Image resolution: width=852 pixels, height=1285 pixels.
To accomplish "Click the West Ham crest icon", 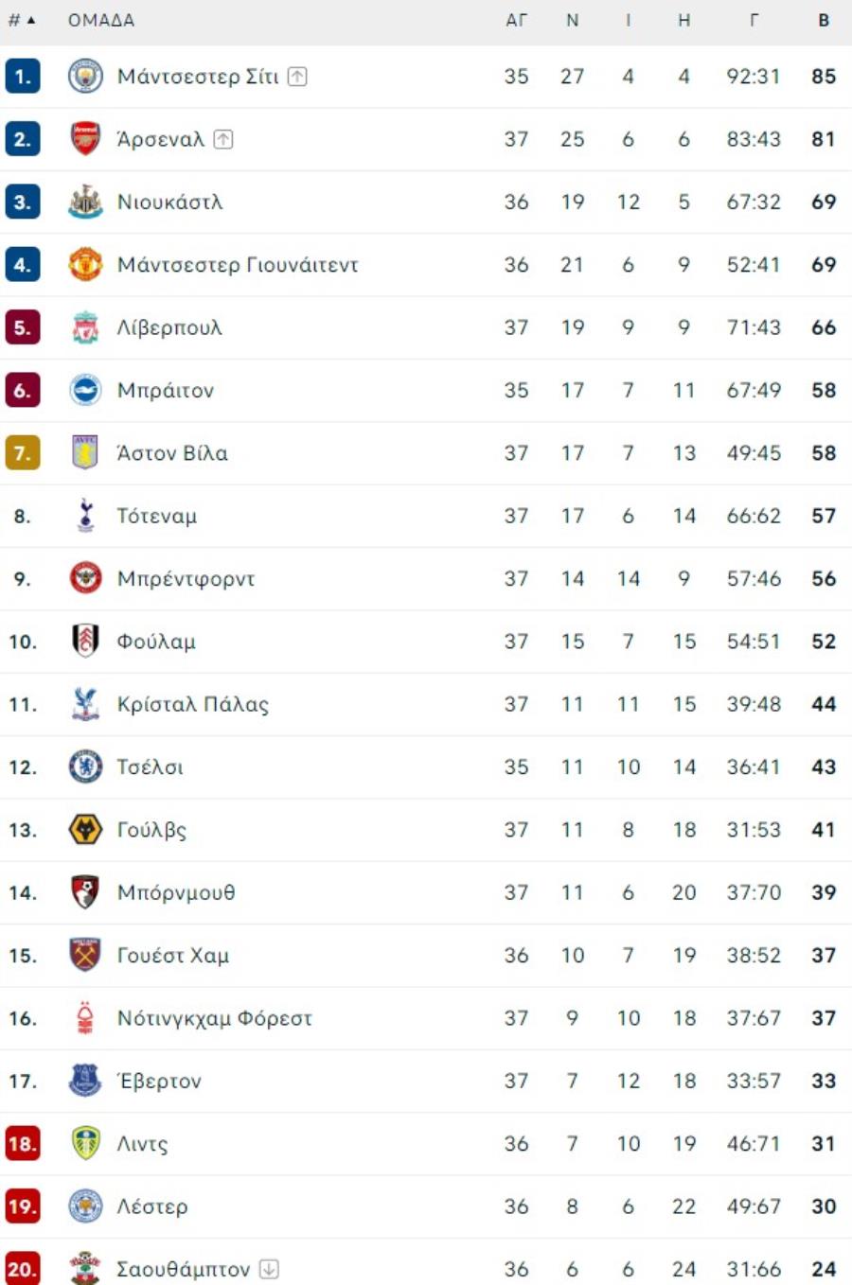I will pyautogui.click(x=85, y=956).
